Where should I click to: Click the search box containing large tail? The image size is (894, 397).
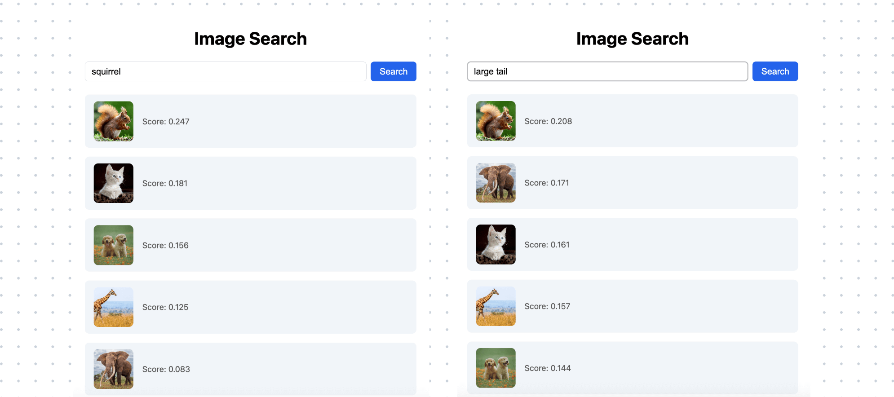click(x=607, y=71)
